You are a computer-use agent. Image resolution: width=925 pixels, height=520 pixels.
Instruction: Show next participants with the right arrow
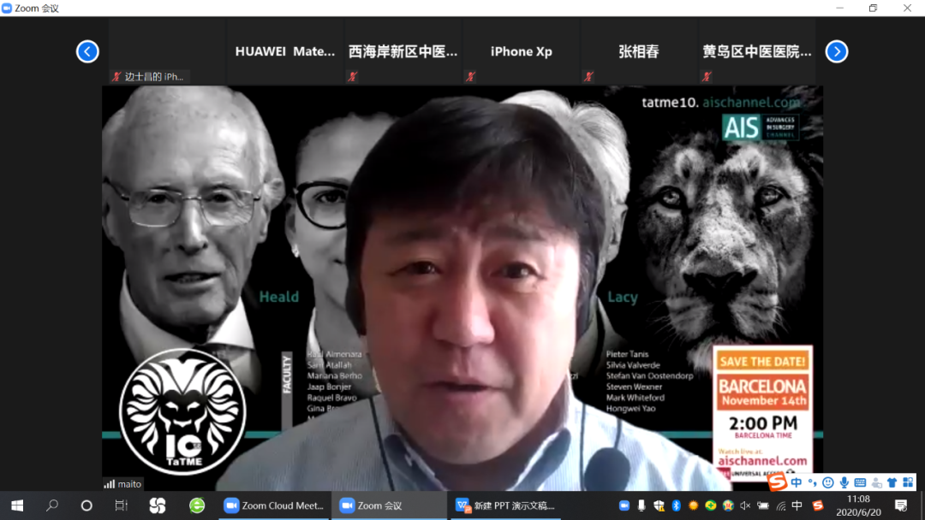[x=837, y=52]
